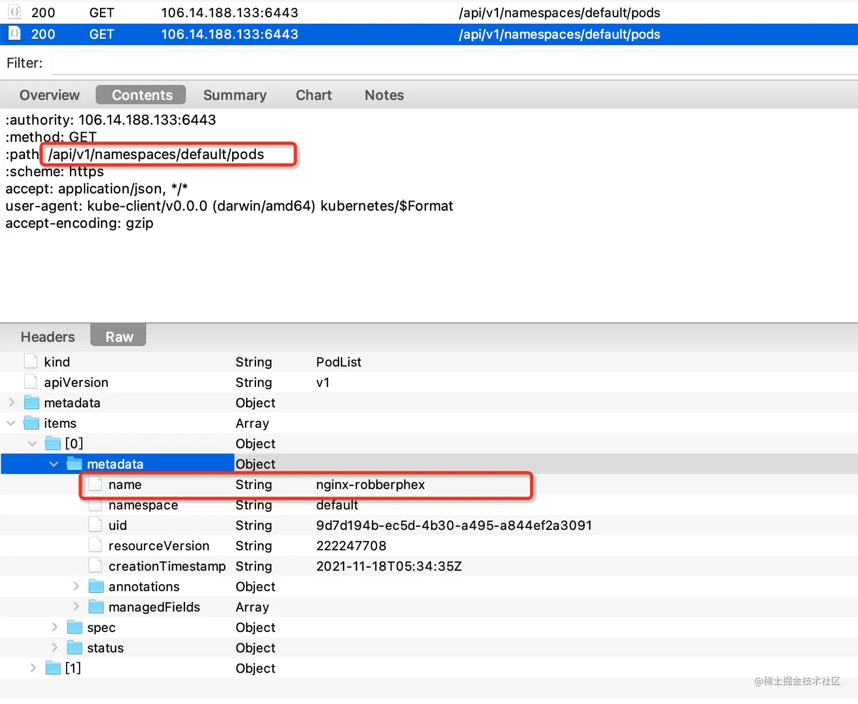
Task: Click the PodList value
Action: click(339, 362)
